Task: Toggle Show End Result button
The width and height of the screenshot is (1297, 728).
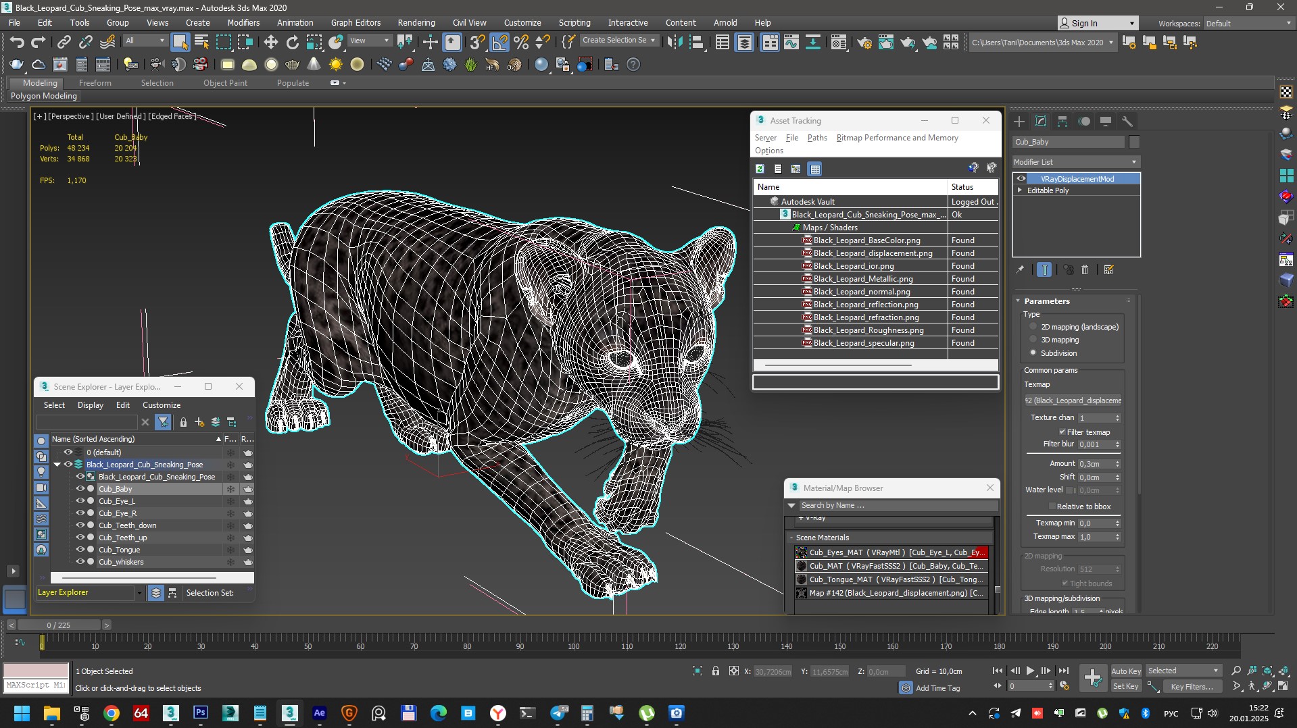Action: click(1044, 270)
